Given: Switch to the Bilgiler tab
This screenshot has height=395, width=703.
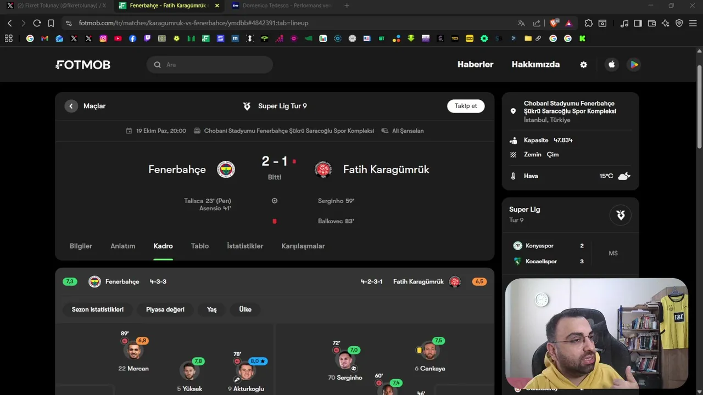Looking at the screenshot, I should (x=81, y=246).
